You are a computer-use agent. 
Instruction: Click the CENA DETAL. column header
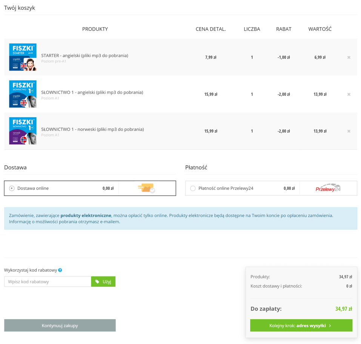(x=210, y=29)
